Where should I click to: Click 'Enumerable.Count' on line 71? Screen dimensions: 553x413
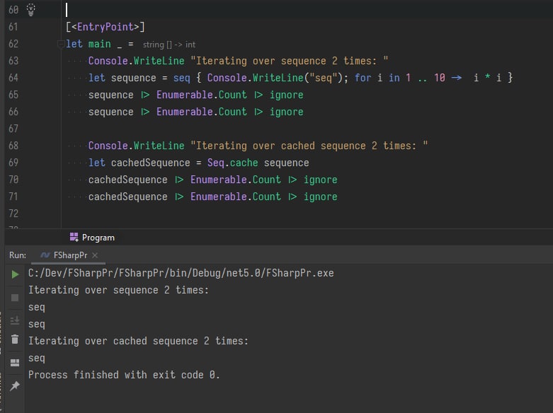pyautogui.click(x=236, y=197)
